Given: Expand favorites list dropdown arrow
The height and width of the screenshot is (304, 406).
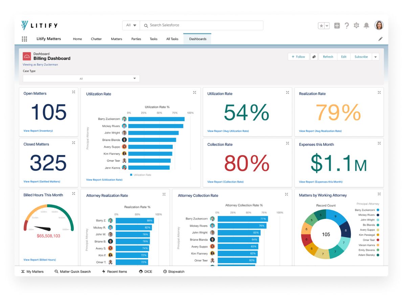Looking at the screenshot, I should pos(327,26).
